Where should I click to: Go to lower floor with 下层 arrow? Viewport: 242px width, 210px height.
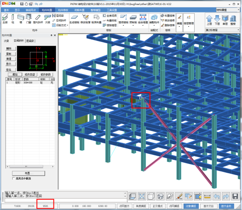[x=217, y=20]
